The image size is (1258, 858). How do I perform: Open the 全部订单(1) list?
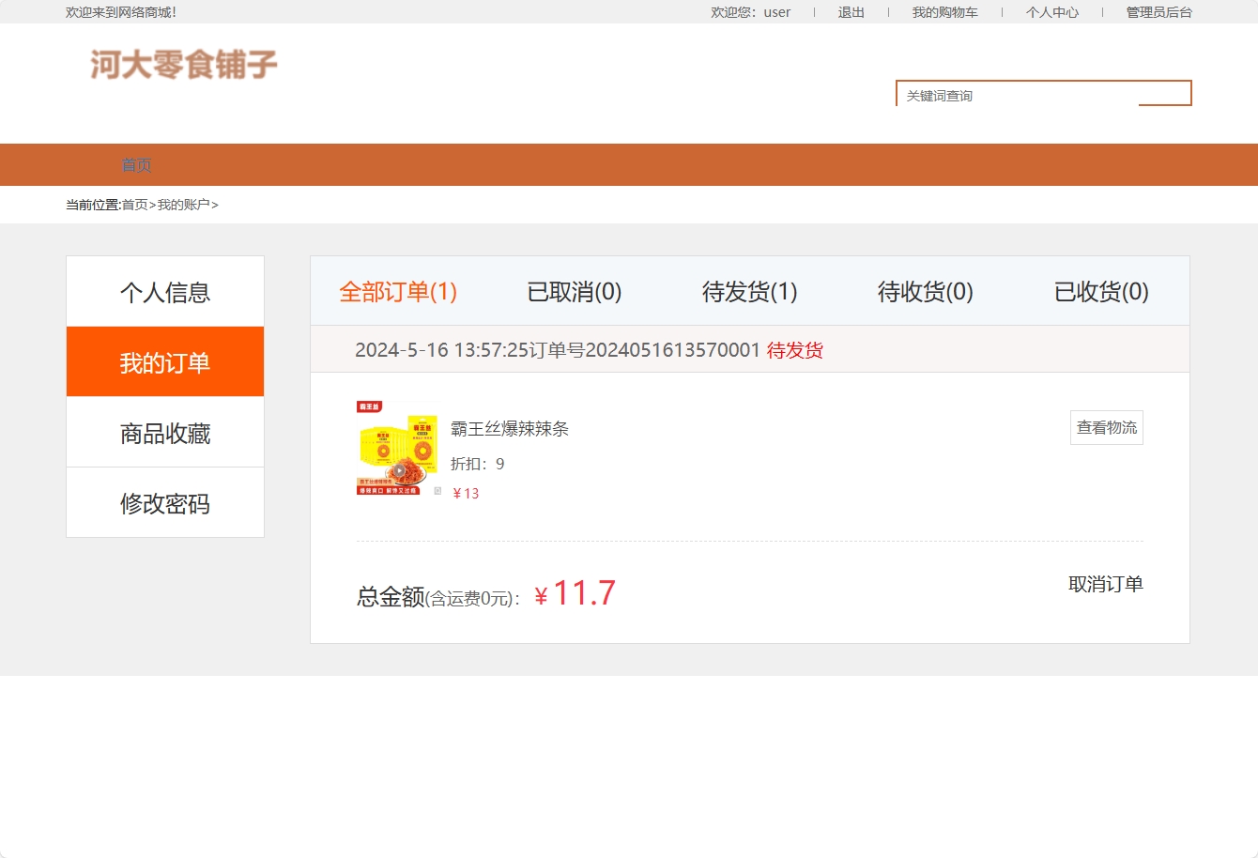[x=398, y=292]
